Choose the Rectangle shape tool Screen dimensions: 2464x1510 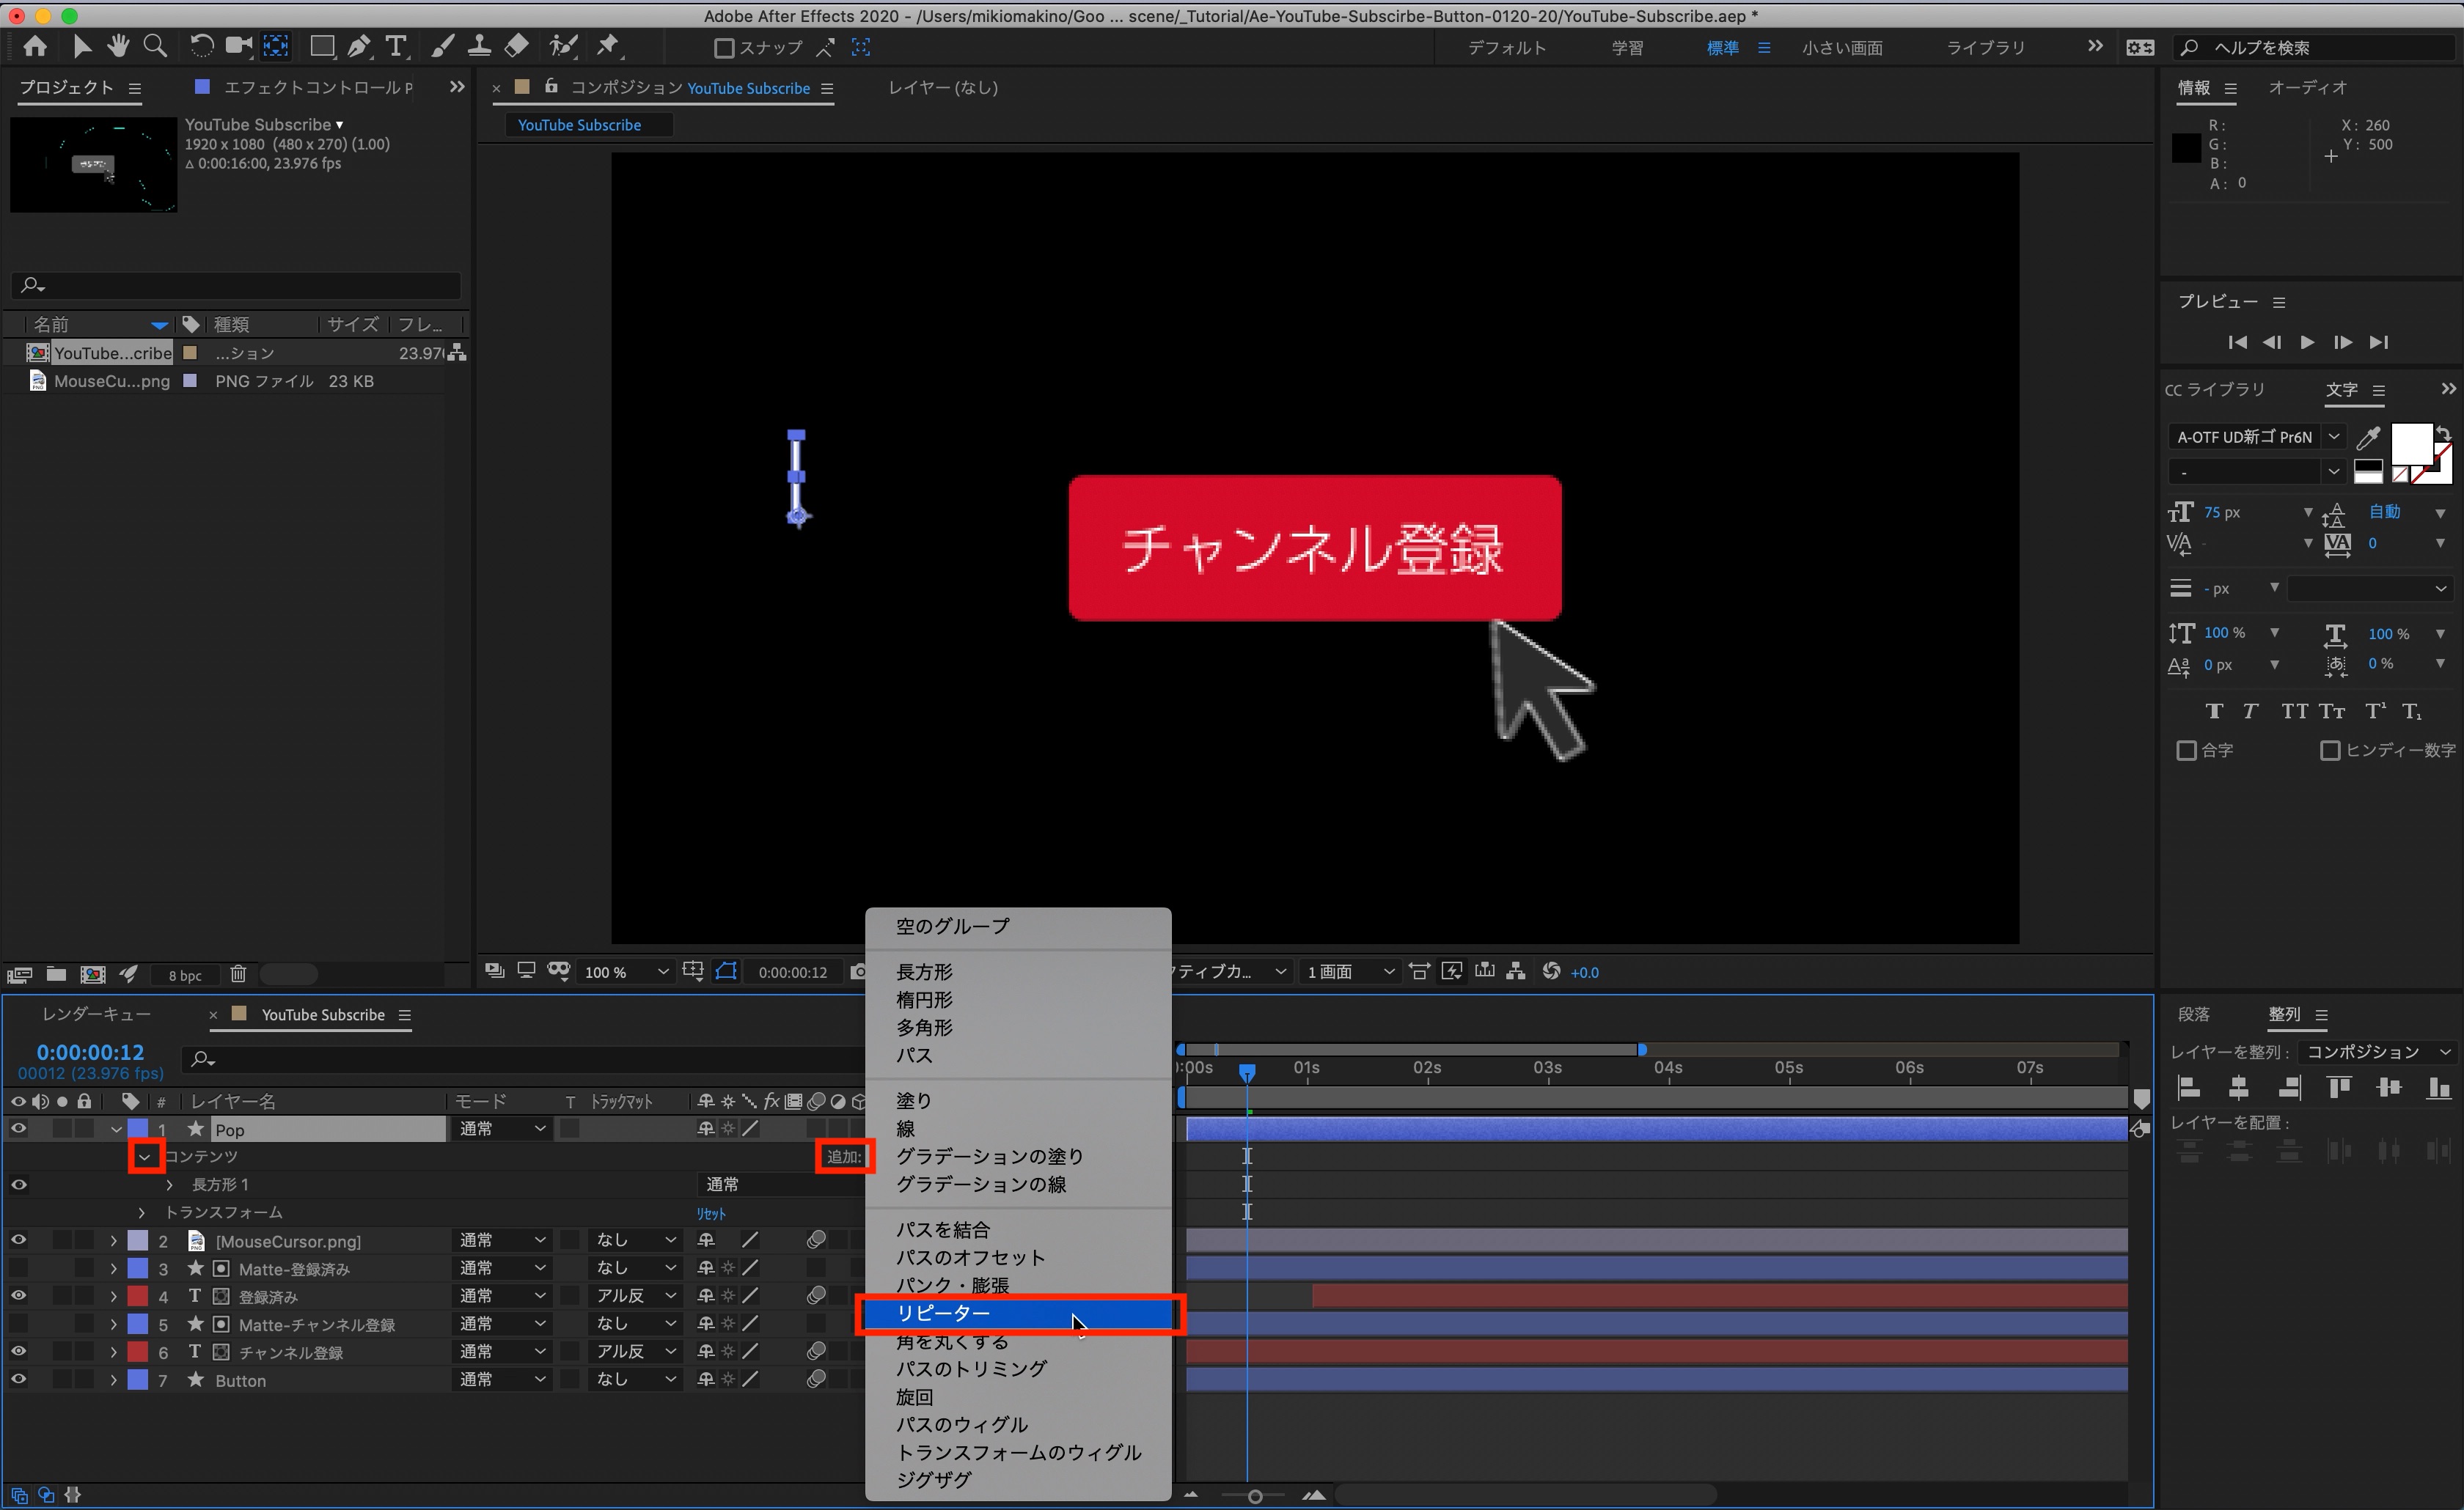point(322,46)
